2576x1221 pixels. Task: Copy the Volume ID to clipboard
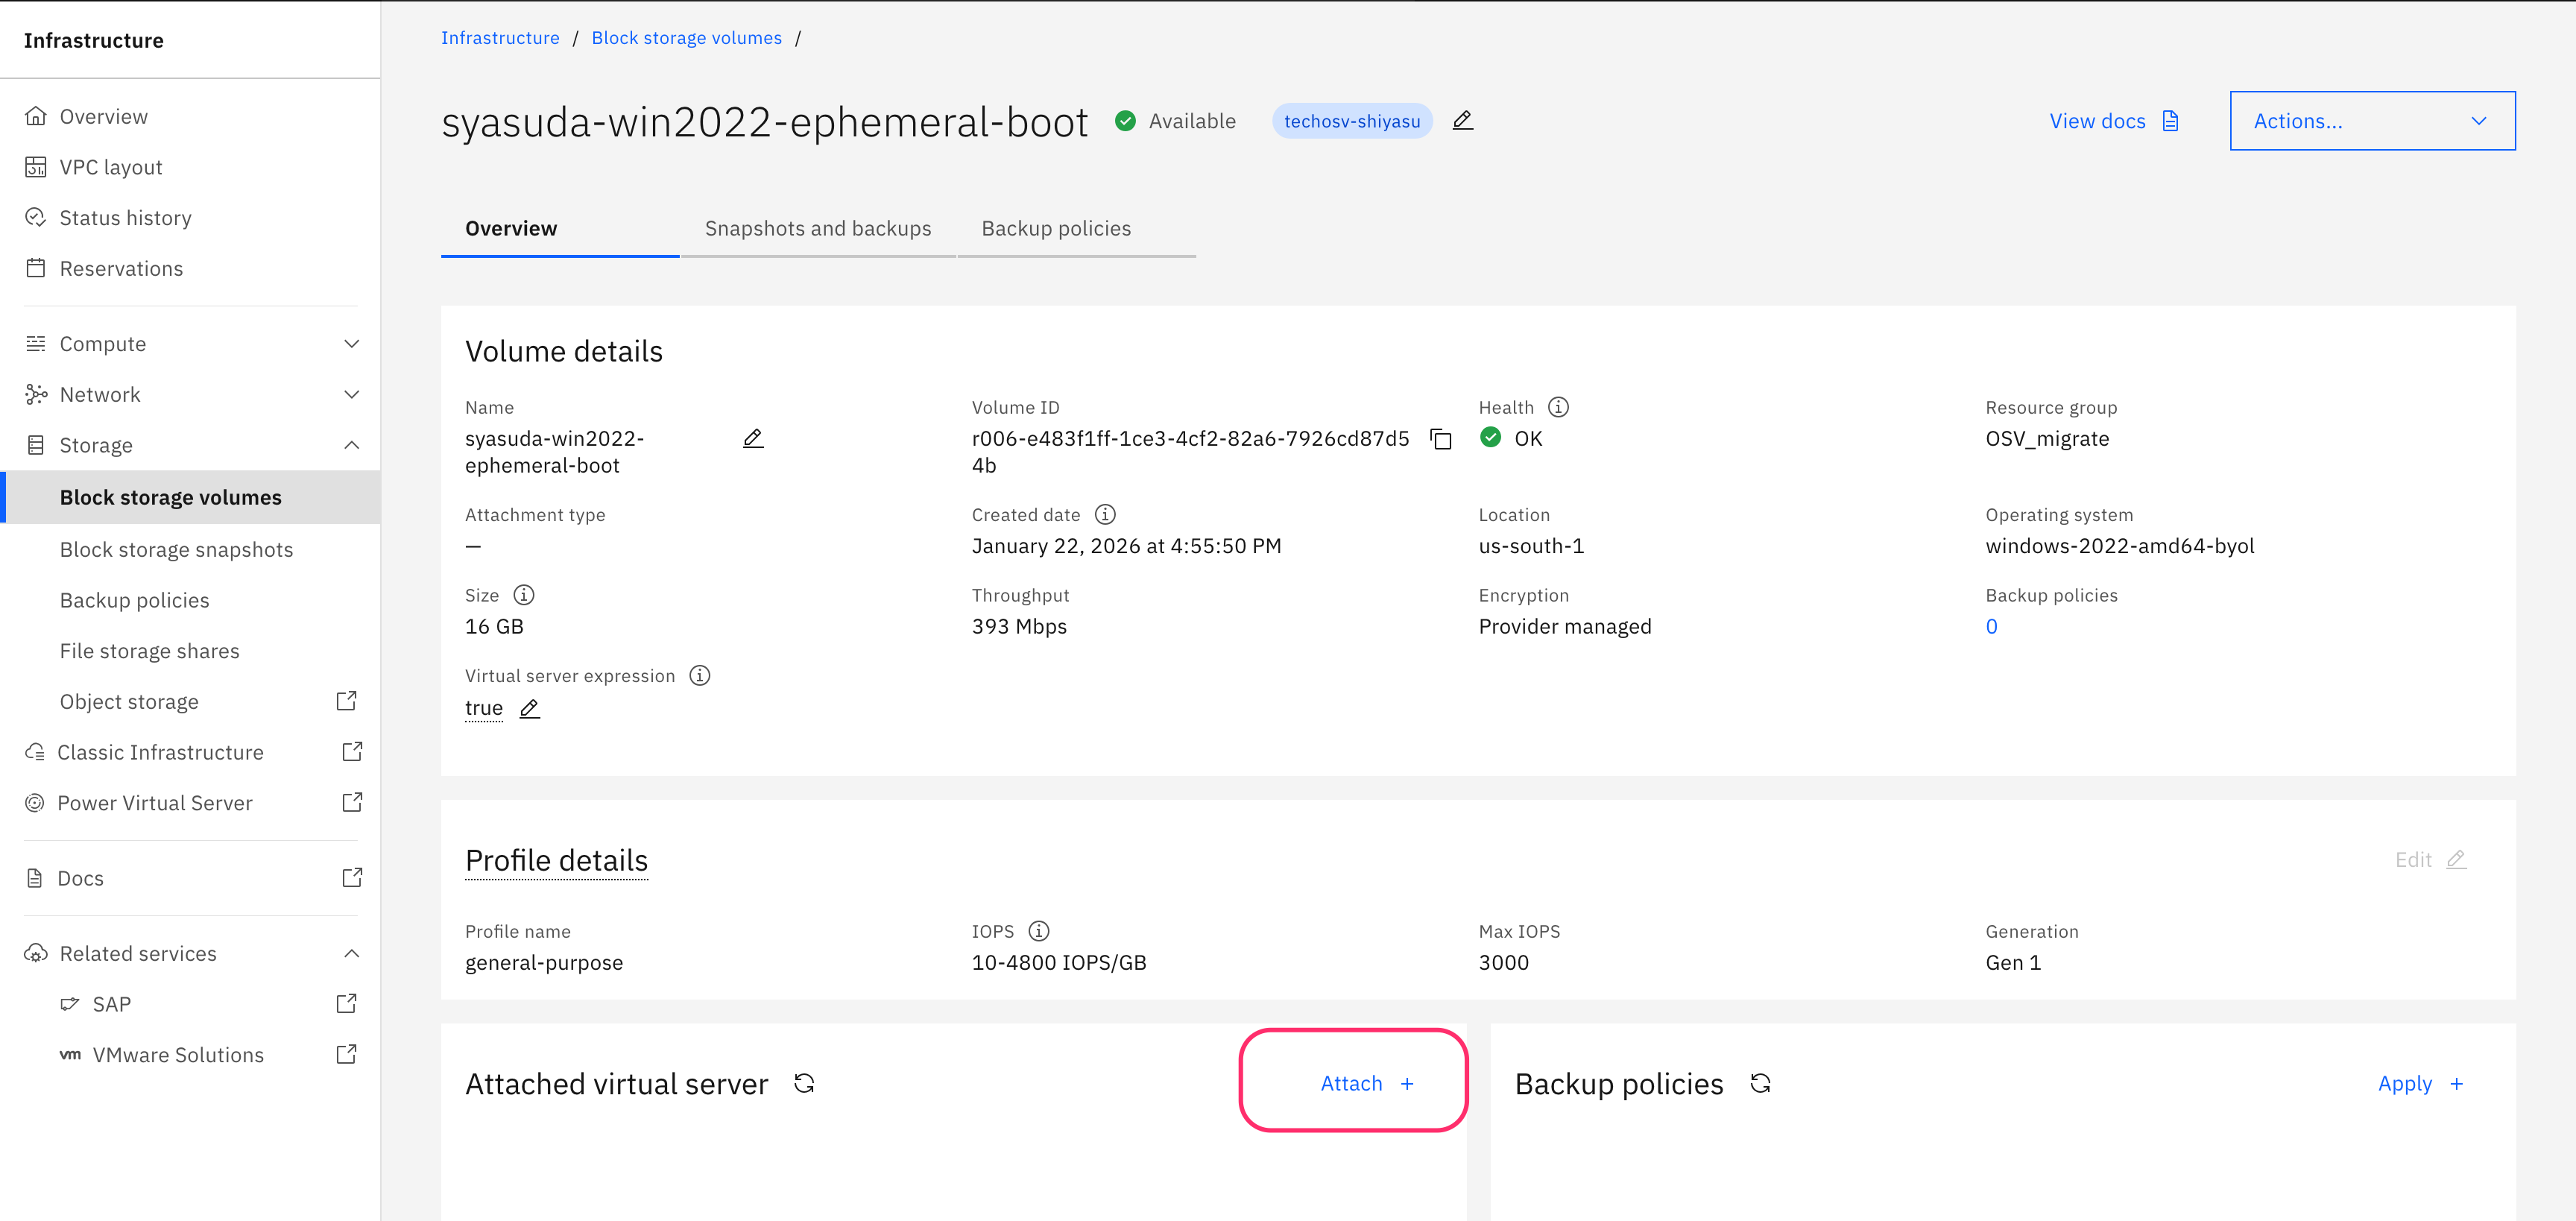click(x=1441, y=439)
